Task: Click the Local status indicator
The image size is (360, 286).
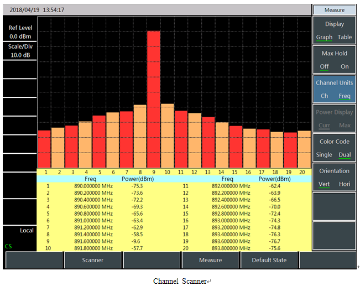Action: (x=27, y=231)
